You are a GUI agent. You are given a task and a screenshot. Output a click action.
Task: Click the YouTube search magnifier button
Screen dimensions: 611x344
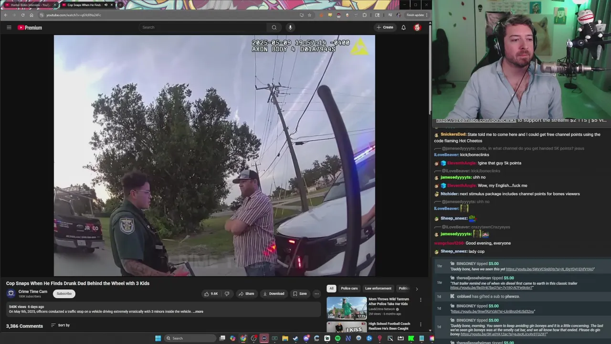(x=274, y=27)
